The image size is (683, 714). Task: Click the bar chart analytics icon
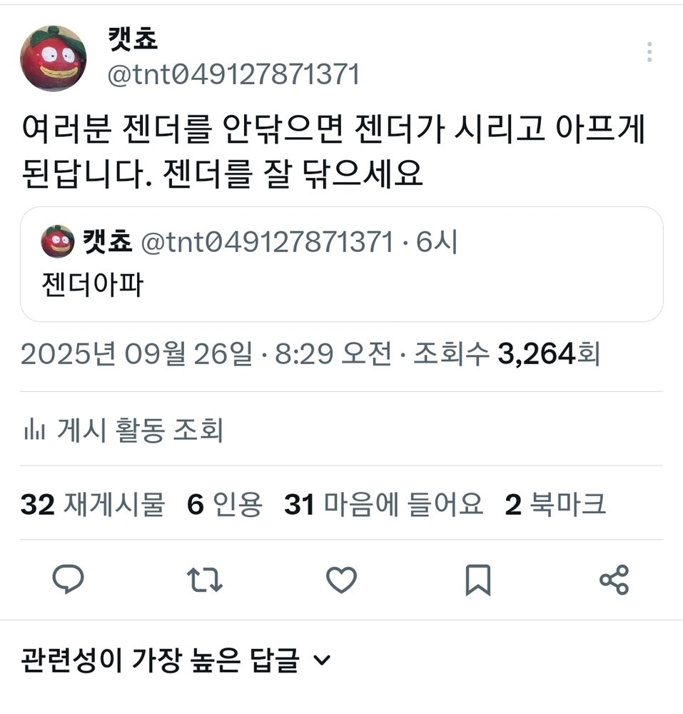coord(34,430)
